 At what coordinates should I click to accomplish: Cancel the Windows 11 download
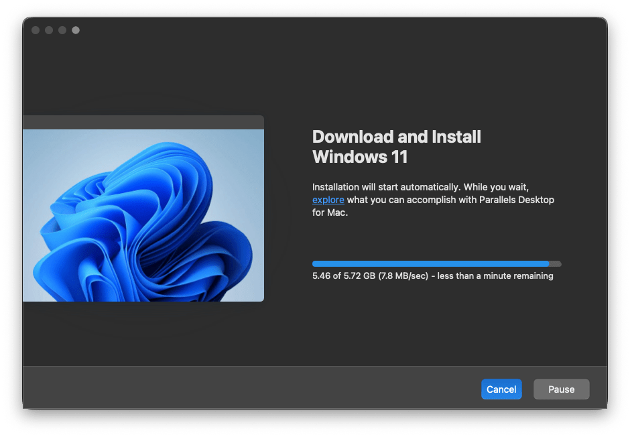501,389
